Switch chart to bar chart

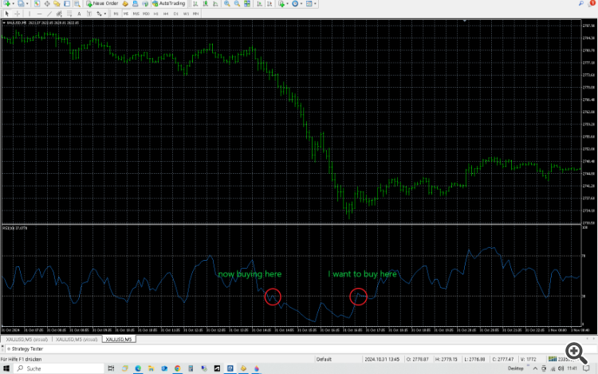tap(195, 3)
